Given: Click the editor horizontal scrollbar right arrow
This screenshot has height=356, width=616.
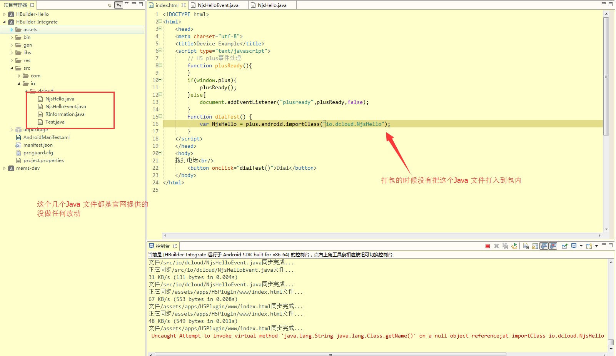Looking at the screenshot, I should pyautogui.click(x=599, y=236).
